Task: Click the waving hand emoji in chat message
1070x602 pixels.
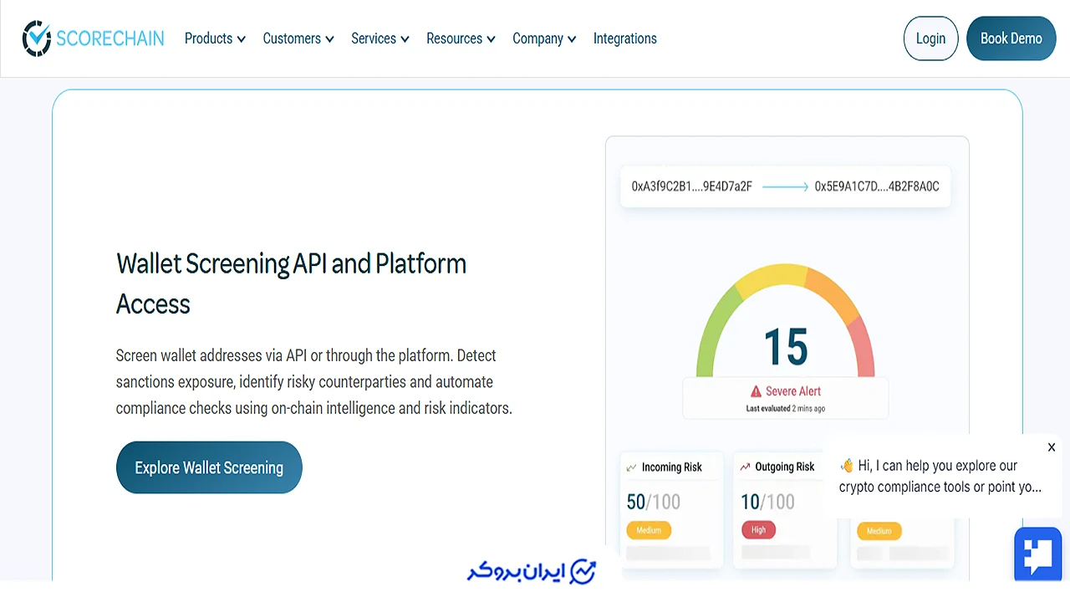Action: (x=847, y=466)
